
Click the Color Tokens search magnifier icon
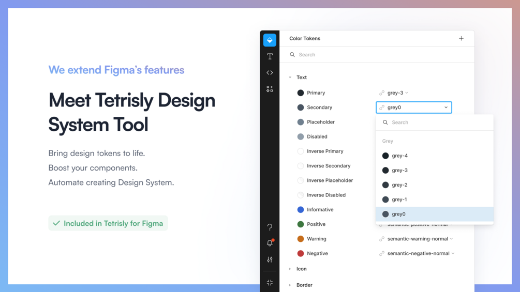click(x=292, y=55)
